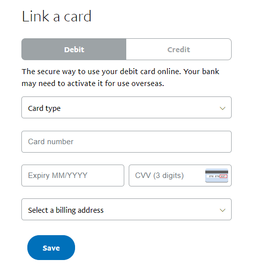Click the CVV card illustration icon
The width and height of the screenshot is (254, 265).
217,176
